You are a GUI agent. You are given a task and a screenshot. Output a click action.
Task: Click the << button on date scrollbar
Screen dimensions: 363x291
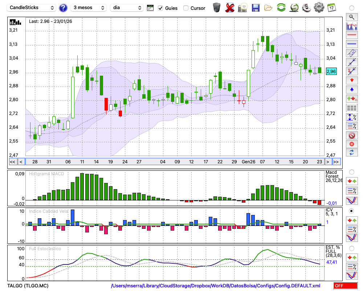(x=12, y=162)
